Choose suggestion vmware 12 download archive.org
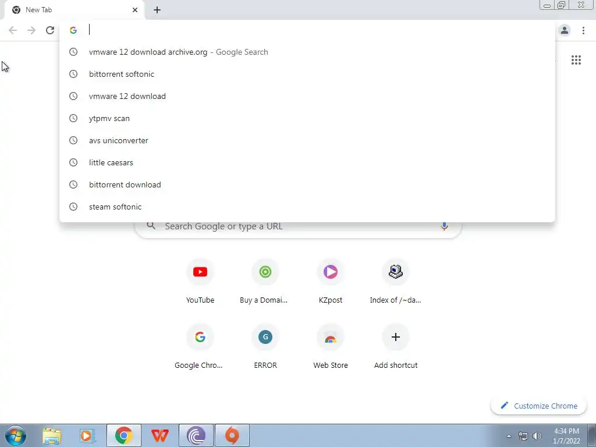Screen dimensions: 596x447 click(x=307, y=52)
